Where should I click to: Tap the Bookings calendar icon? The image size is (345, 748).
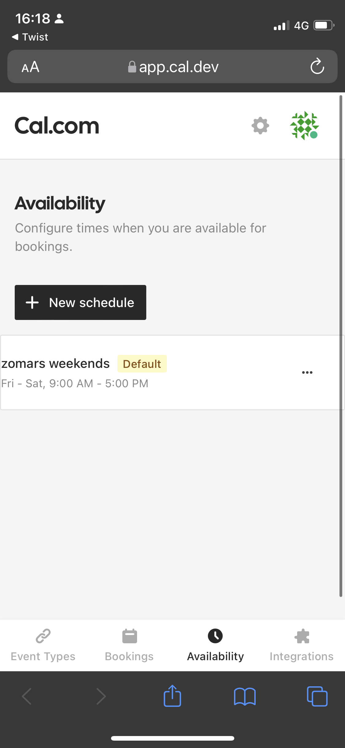129,635
